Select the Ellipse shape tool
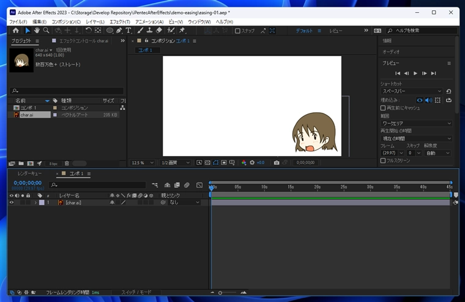This screenshot has width=465, height=302. [110, 31]
